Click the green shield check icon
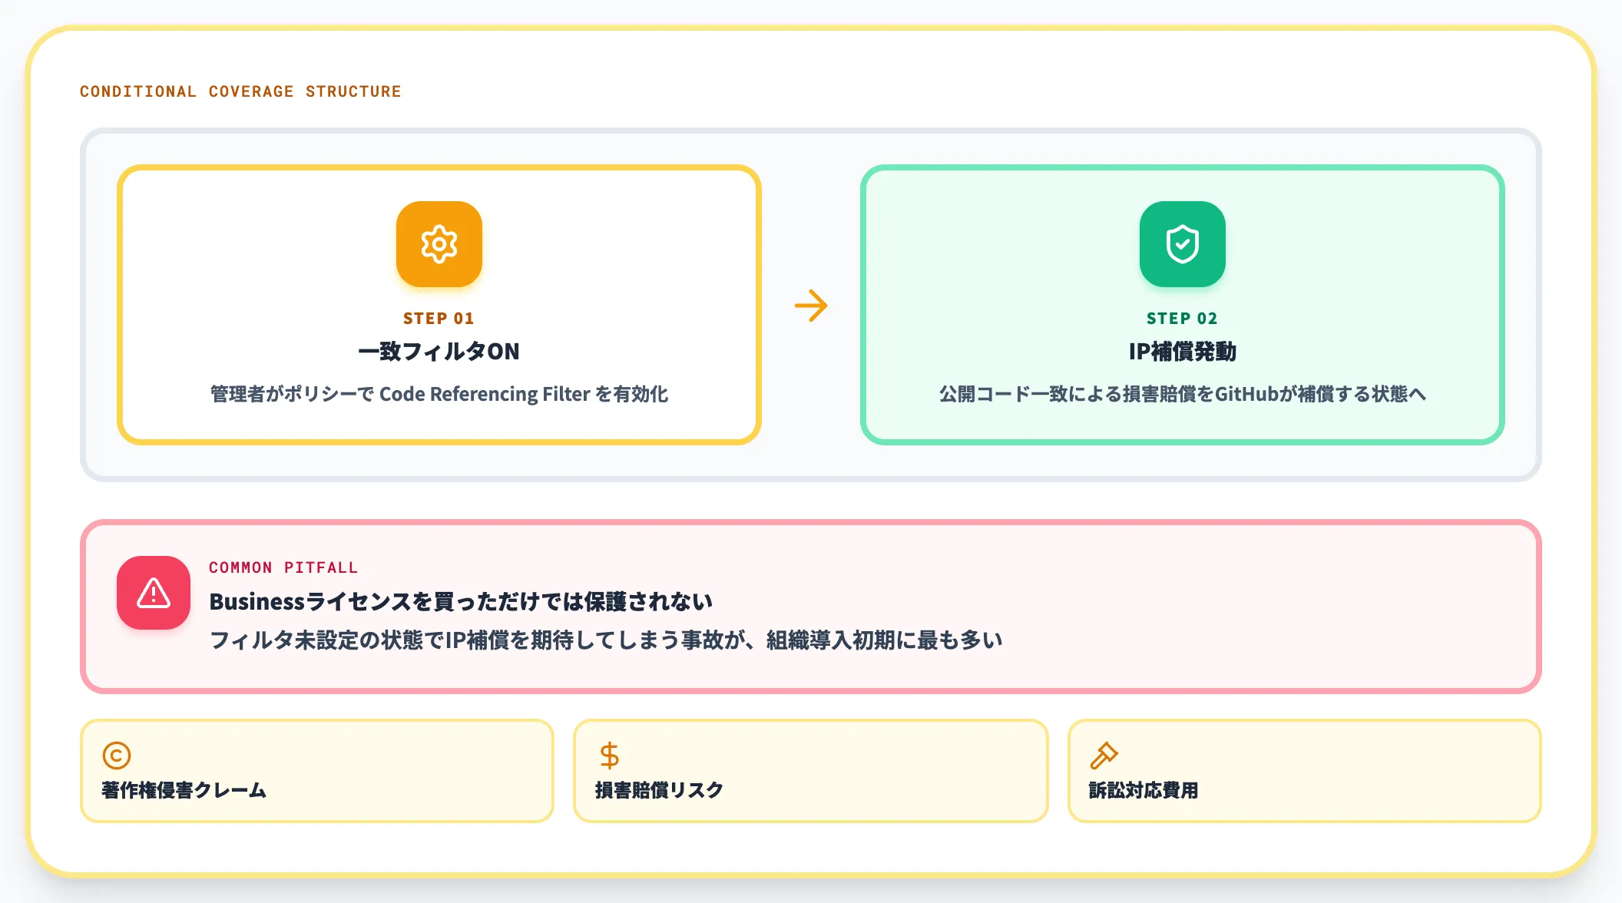 coord(1182,244)
